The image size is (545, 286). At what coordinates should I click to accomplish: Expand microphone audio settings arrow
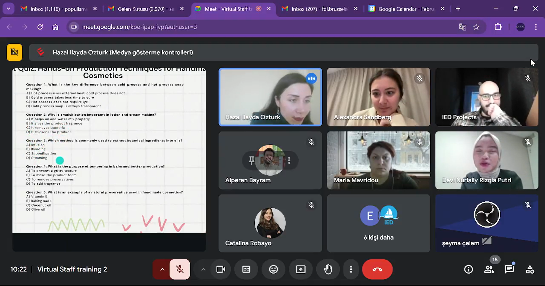point(162,269)
